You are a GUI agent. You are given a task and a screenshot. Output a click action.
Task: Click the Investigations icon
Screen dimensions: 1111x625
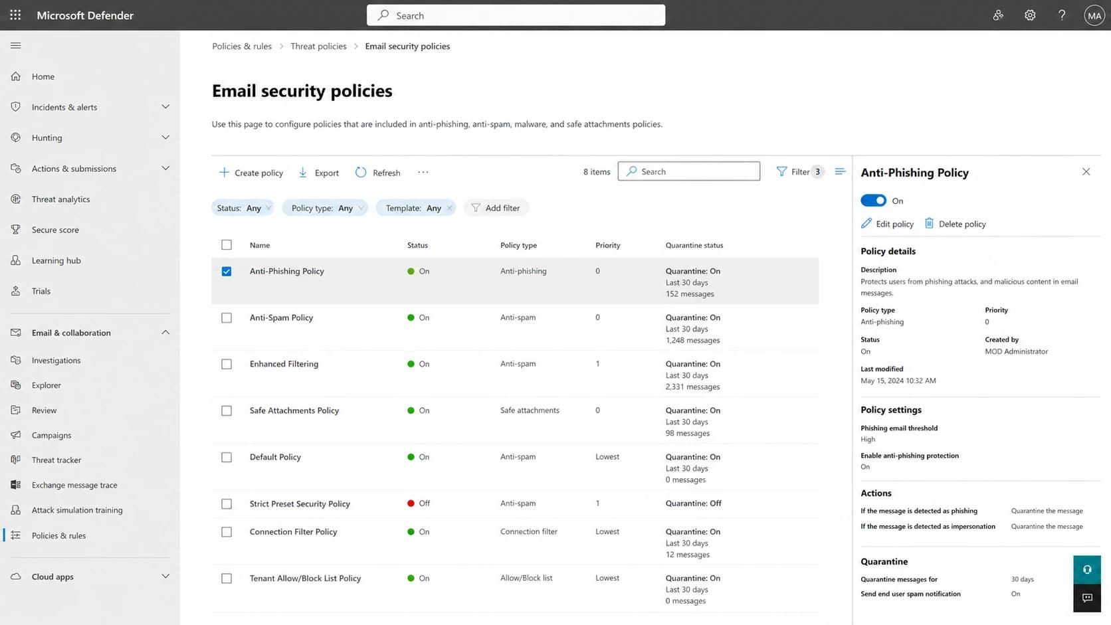click(16, 360)
